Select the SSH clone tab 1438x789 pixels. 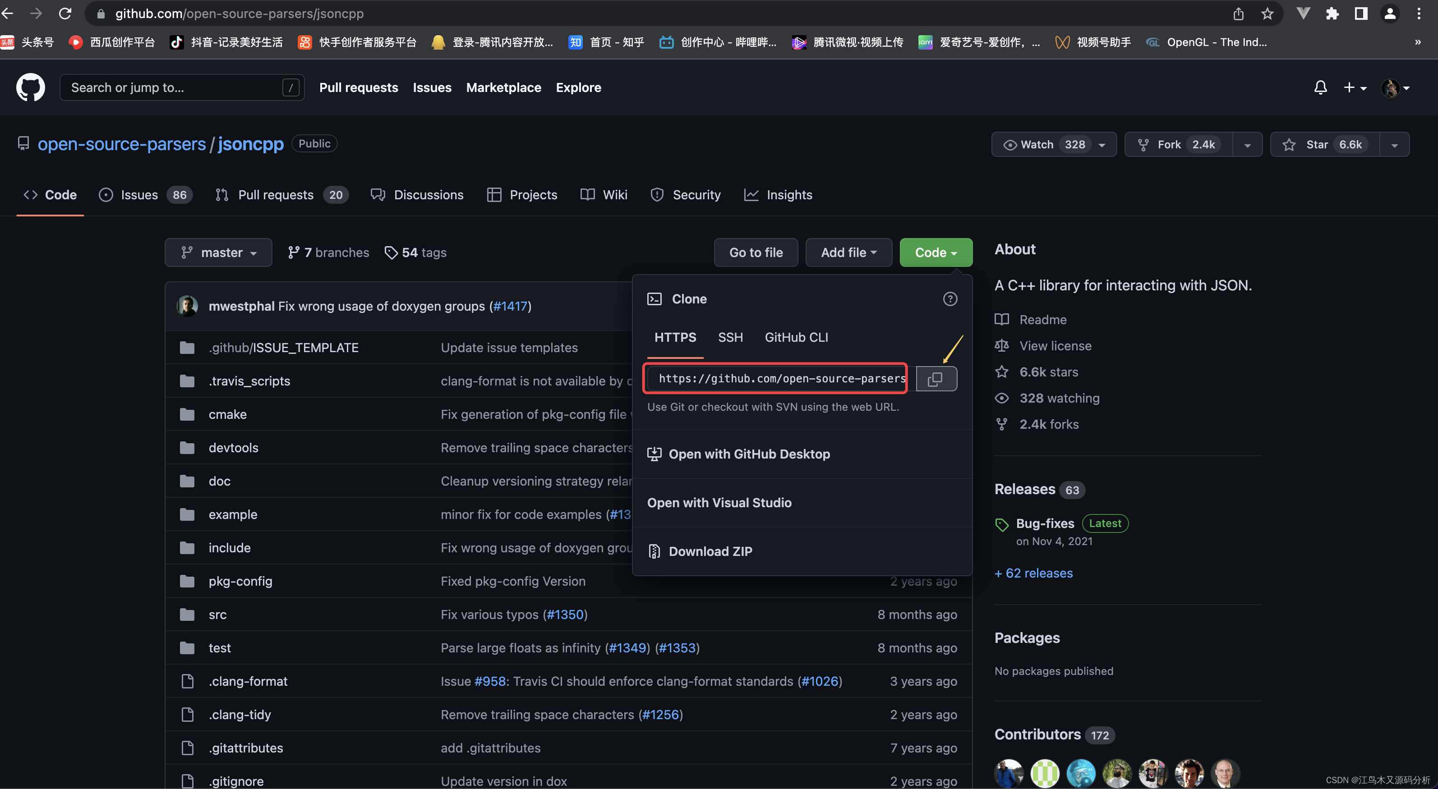click(x=730, y=338)
